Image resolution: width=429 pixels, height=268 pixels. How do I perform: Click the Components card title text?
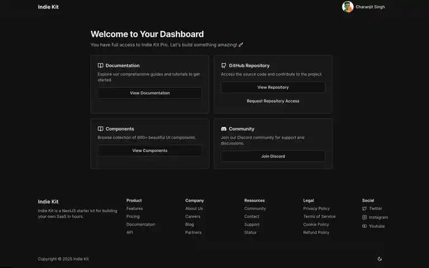[x=120, y=128]
